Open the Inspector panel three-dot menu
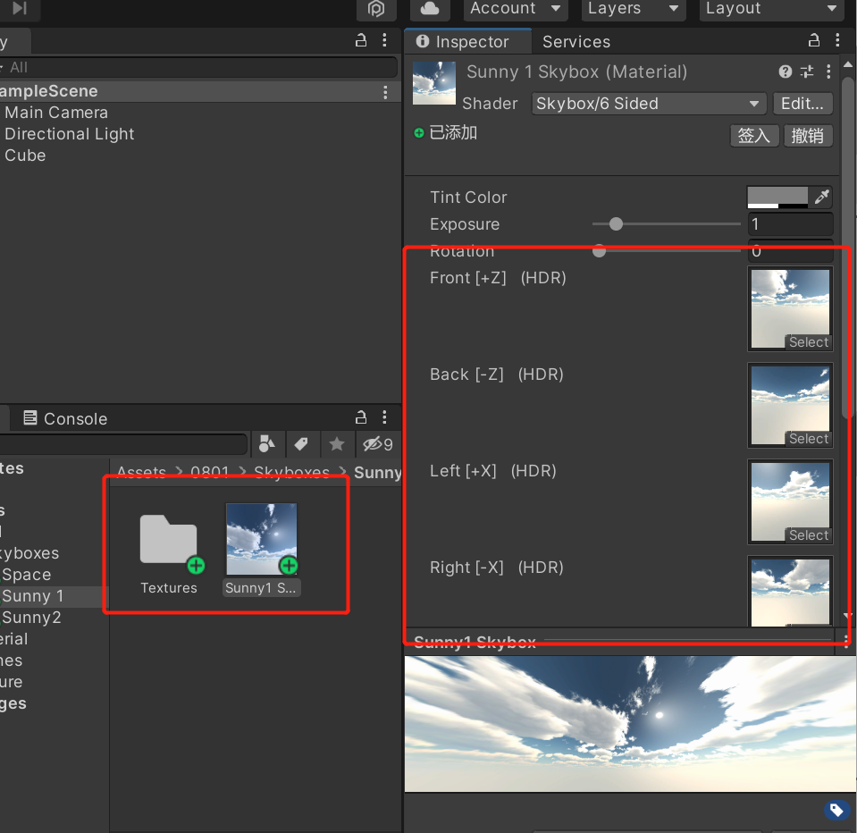Screen dimensions: 857x833 tap(837, 40)
